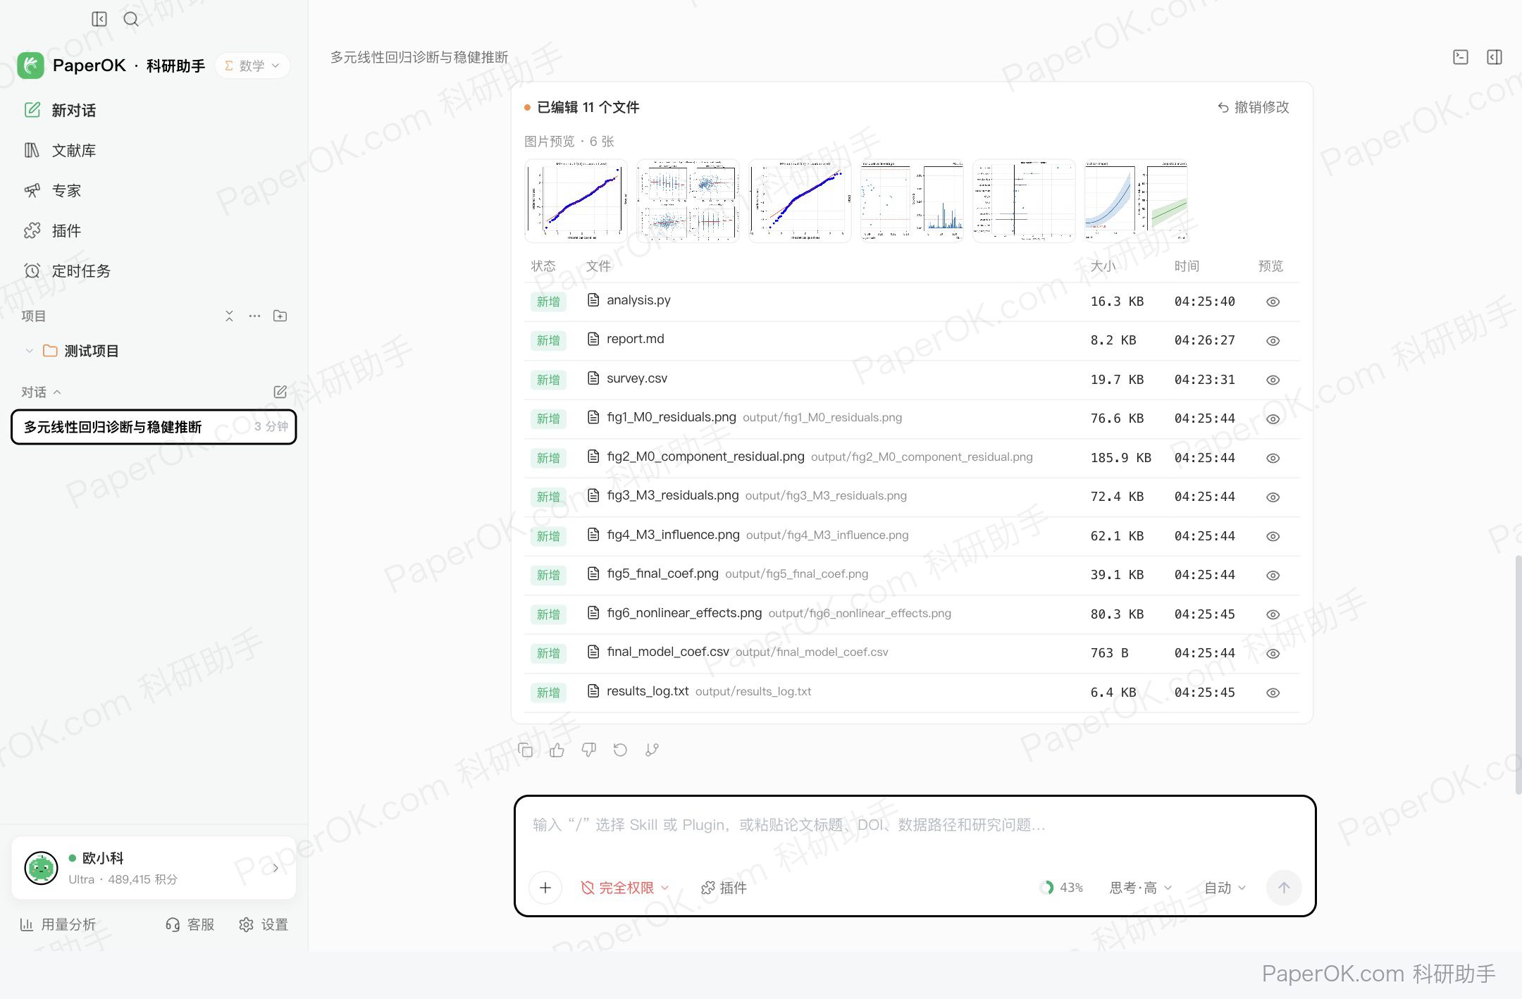1522x999 pixels.
Task: Open the project more options ellipsis
Action: point(254,316)
